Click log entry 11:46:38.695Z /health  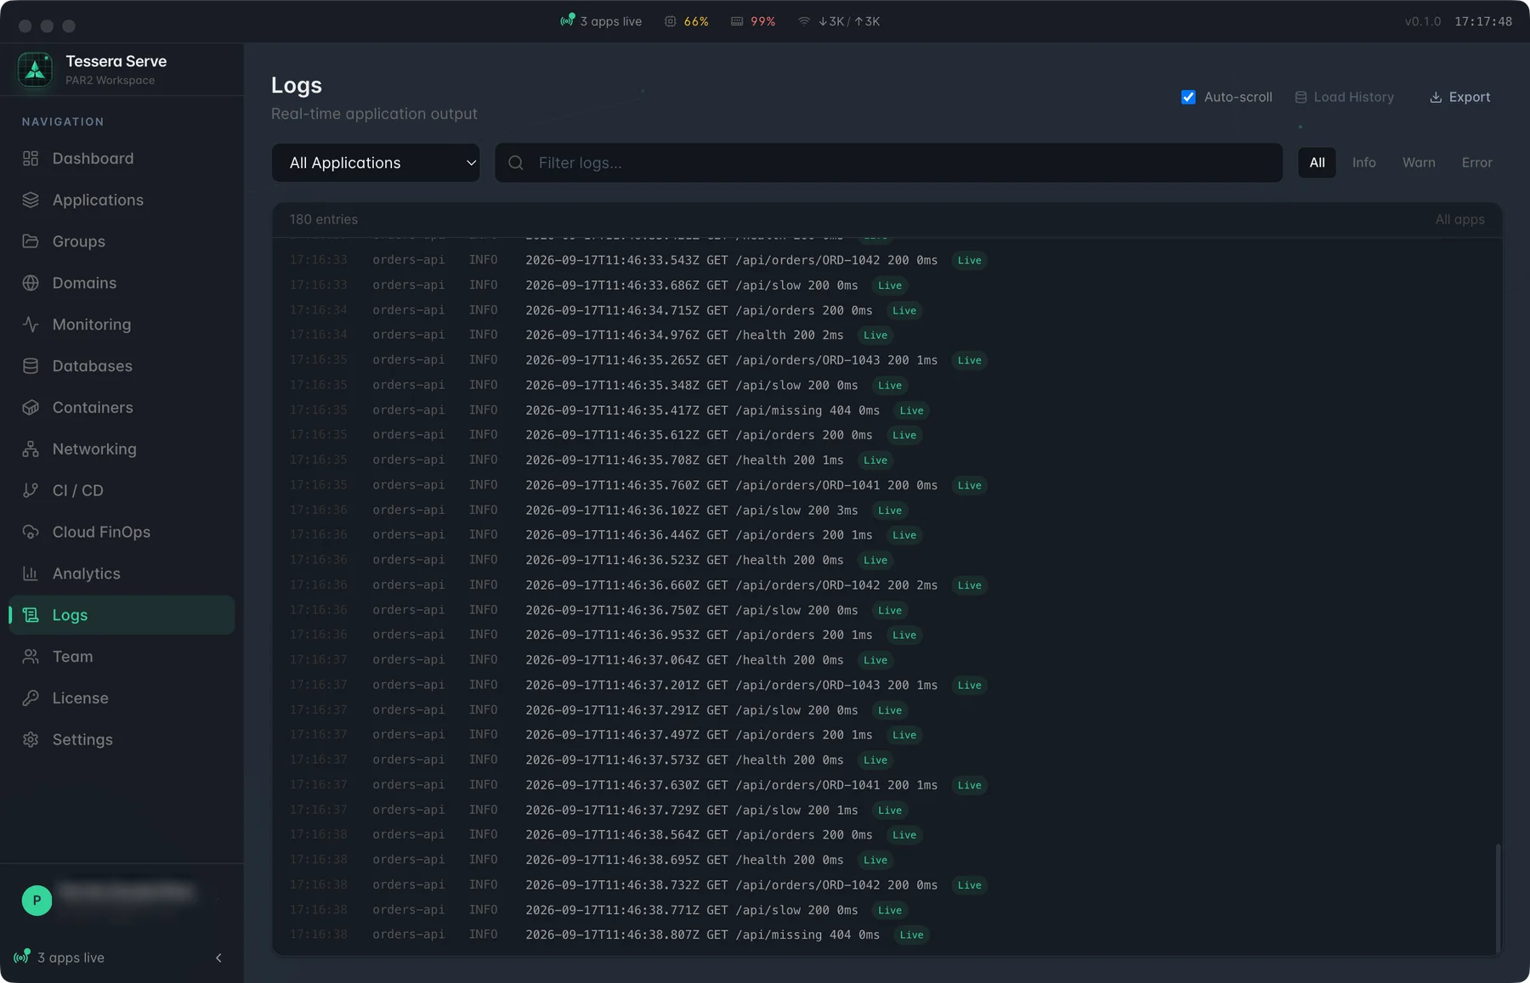click(887, 860)
